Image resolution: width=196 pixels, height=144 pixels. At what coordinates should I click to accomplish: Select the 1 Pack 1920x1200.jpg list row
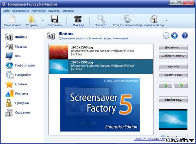(101, 52)
